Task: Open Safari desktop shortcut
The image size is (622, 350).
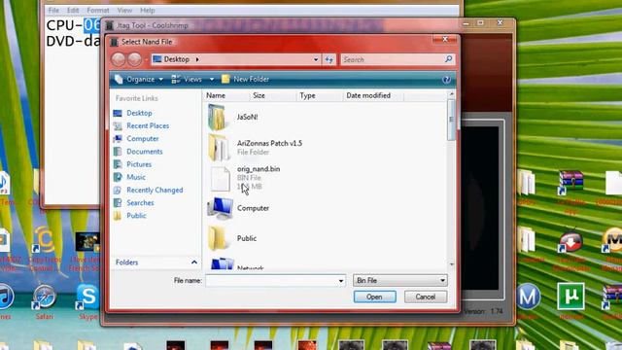Action: (44, 297)
